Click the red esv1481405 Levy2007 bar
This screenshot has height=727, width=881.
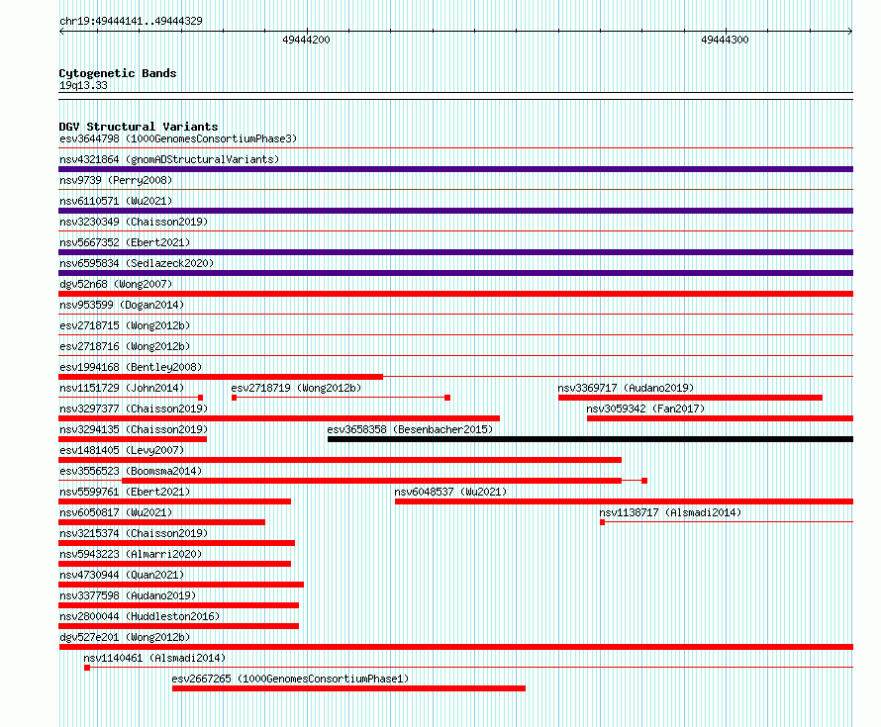(x=340, y=460)
